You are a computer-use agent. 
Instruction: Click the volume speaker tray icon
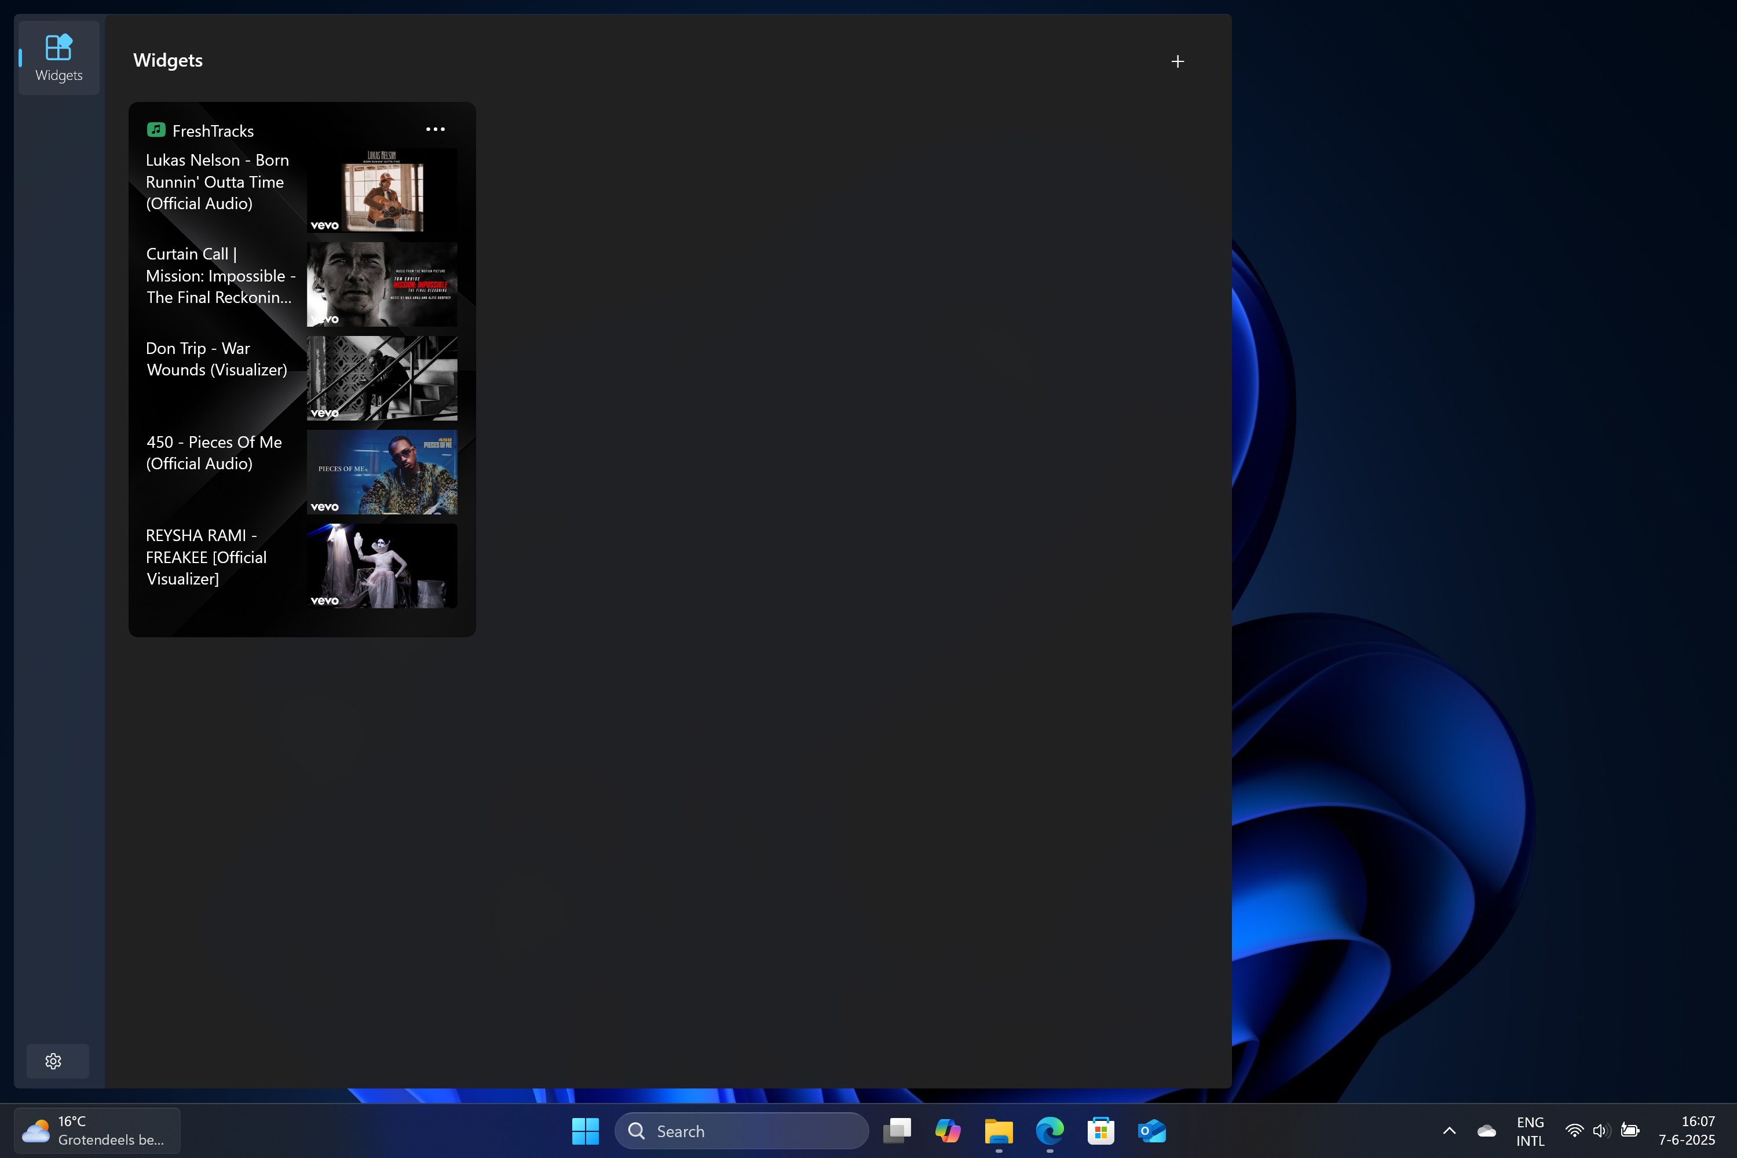1600,1131
